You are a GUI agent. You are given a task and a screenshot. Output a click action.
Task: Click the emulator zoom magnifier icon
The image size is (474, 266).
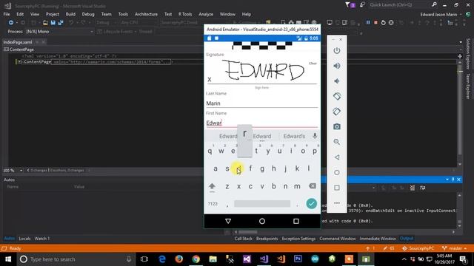[337, 142]
